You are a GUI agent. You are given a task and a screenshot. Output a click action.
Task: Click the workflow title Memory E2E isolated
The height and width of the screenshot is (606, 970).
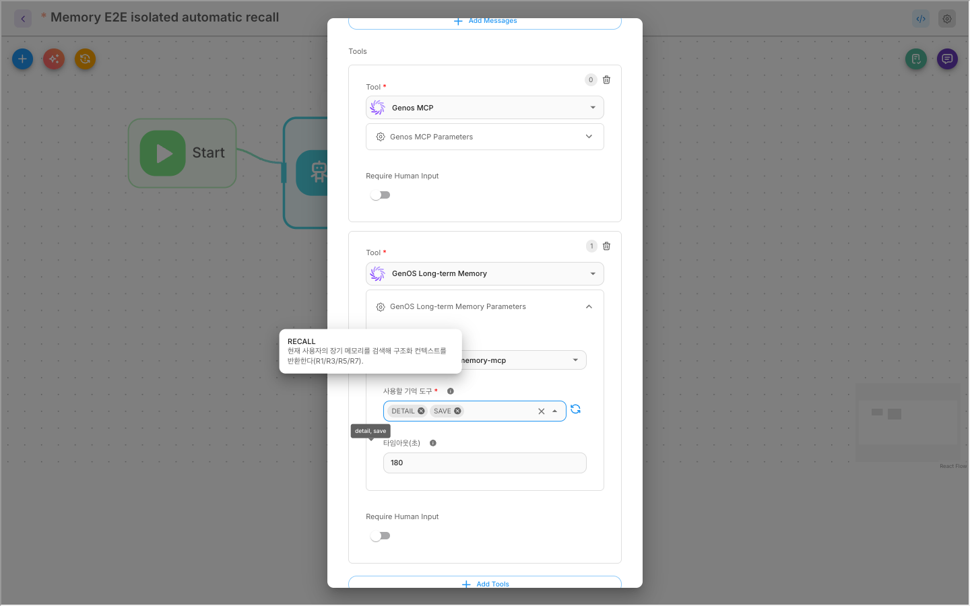(164, 18)
